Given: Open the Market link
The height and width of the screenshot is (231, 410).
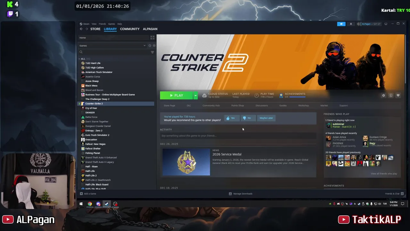Looking at the screenshot, I should point(324,106).
